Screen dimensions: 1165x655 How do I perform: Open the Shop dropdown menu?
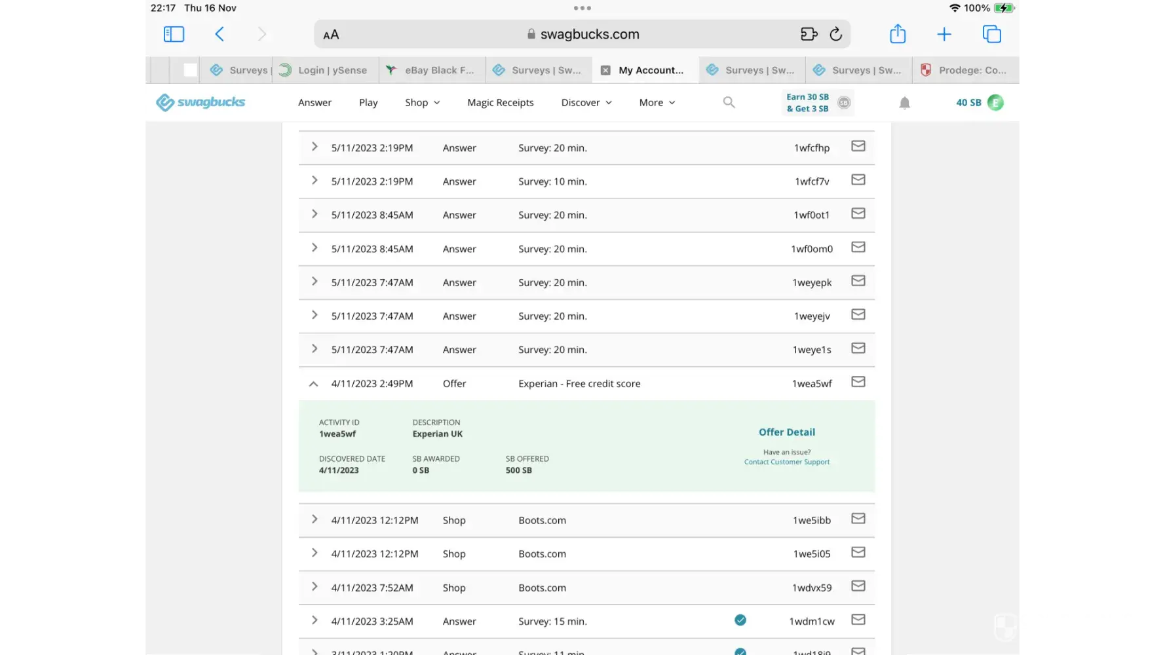coord(422,103)
